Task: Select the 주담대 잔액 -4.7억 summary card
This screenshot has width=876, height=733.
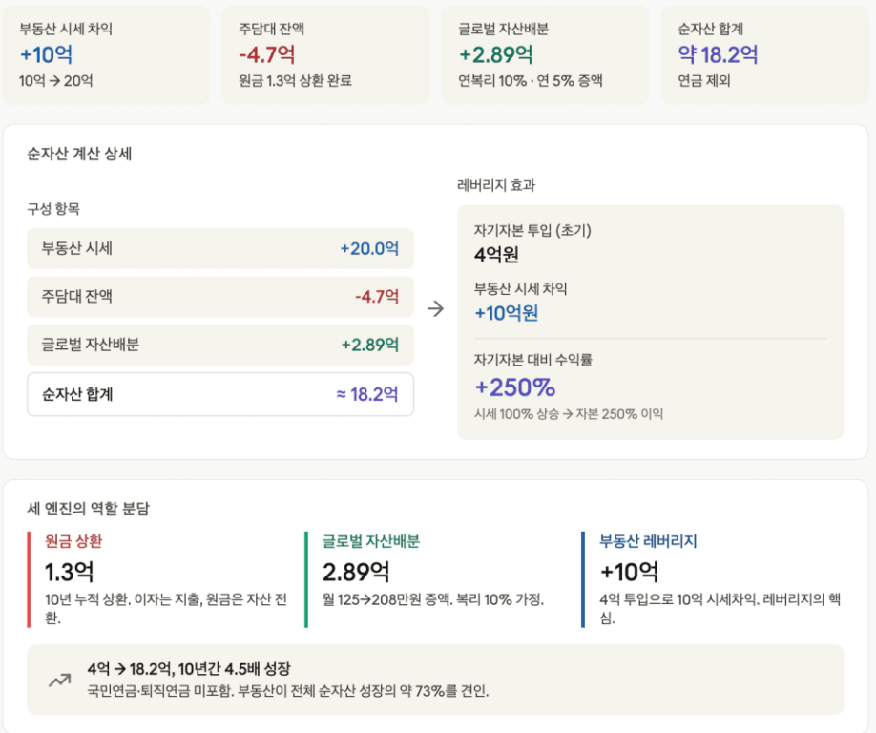Action: 325,54
